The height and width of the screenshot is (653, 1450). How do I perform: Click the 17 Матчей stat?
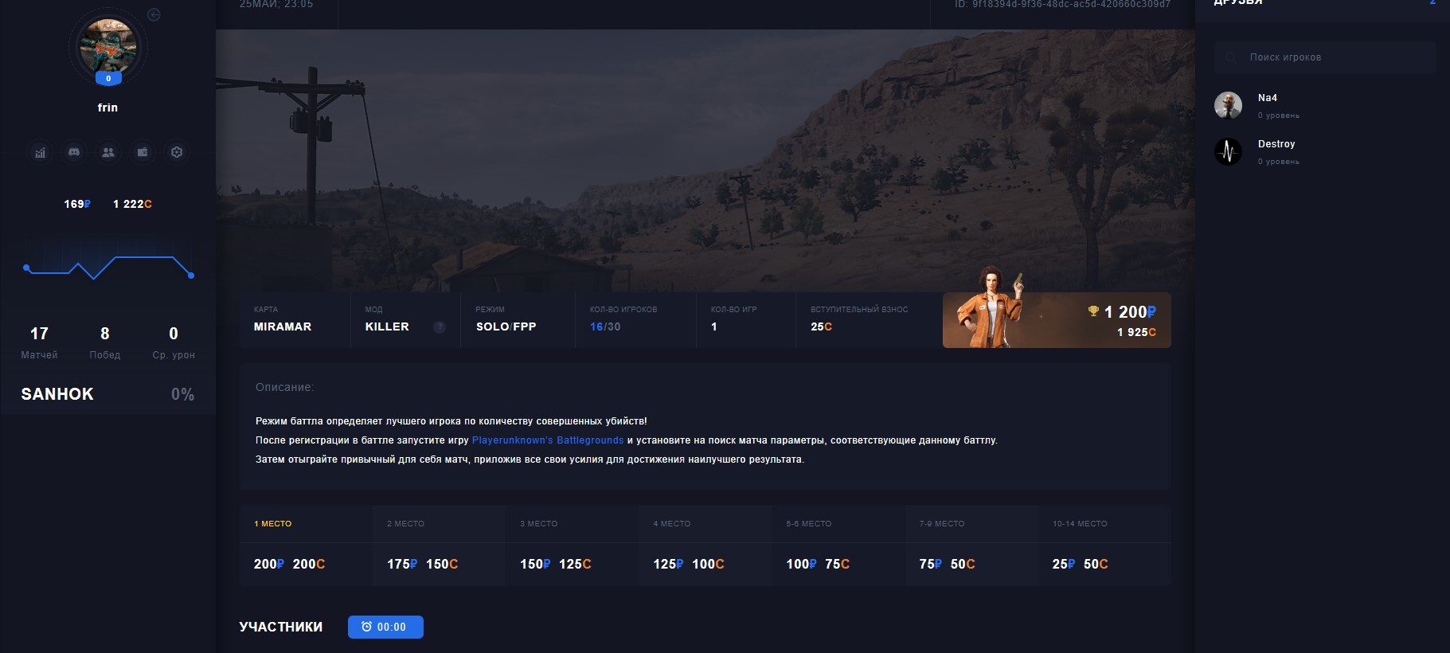[x=39, y=342]
